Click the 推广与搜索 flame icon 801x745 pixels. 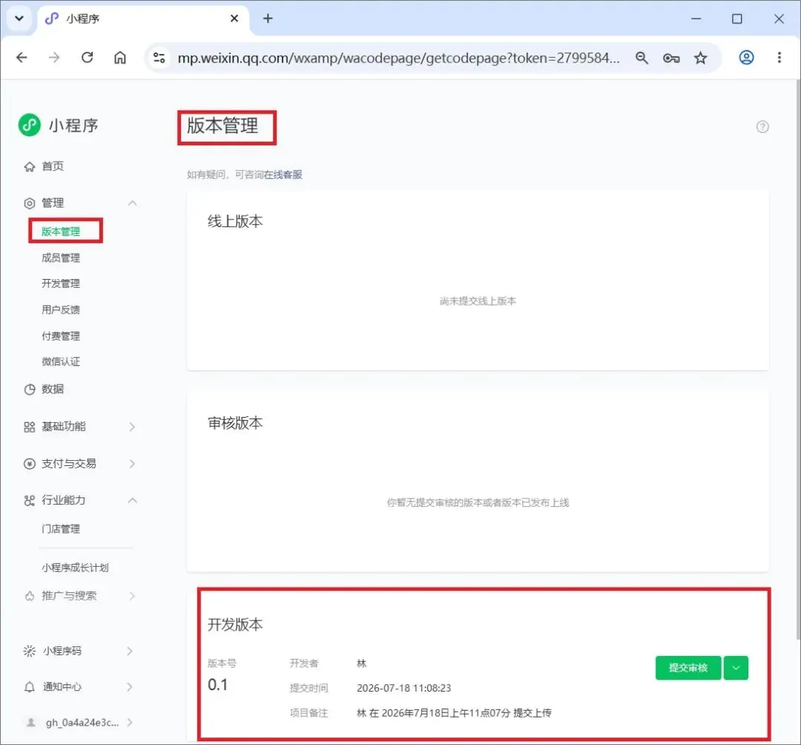click(29, 596)
